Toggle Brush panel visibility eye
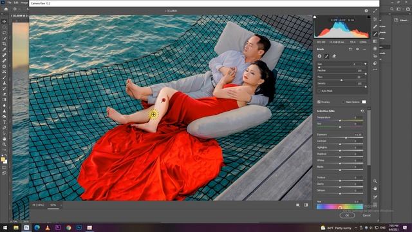 (357, 49)
